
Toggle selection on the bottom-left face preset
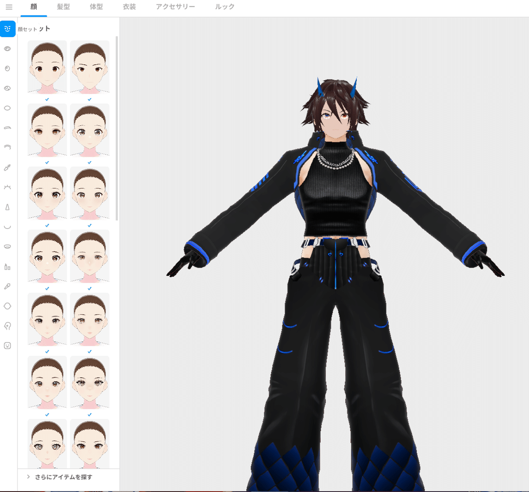pos(47,444)
